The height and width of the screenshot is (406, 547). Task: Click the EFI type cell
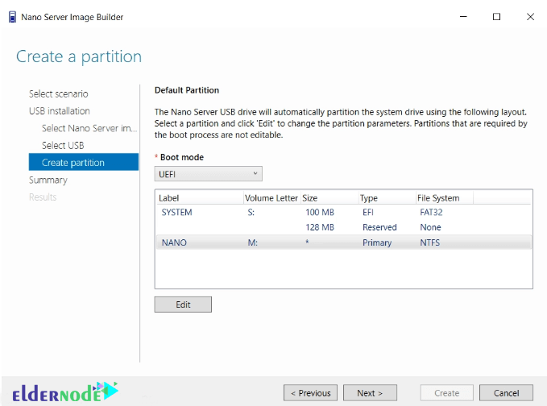[x=368, y=212]
